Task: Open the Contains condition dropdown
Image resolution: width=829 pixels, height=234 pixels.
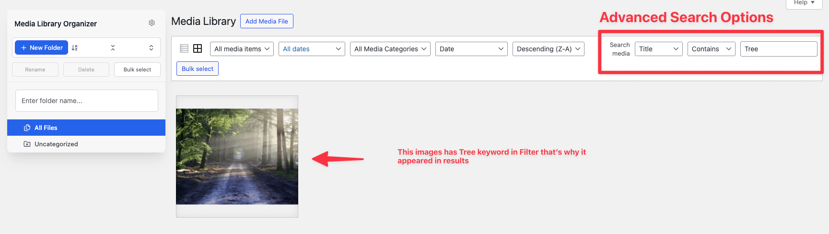Action: click(711, 49)
